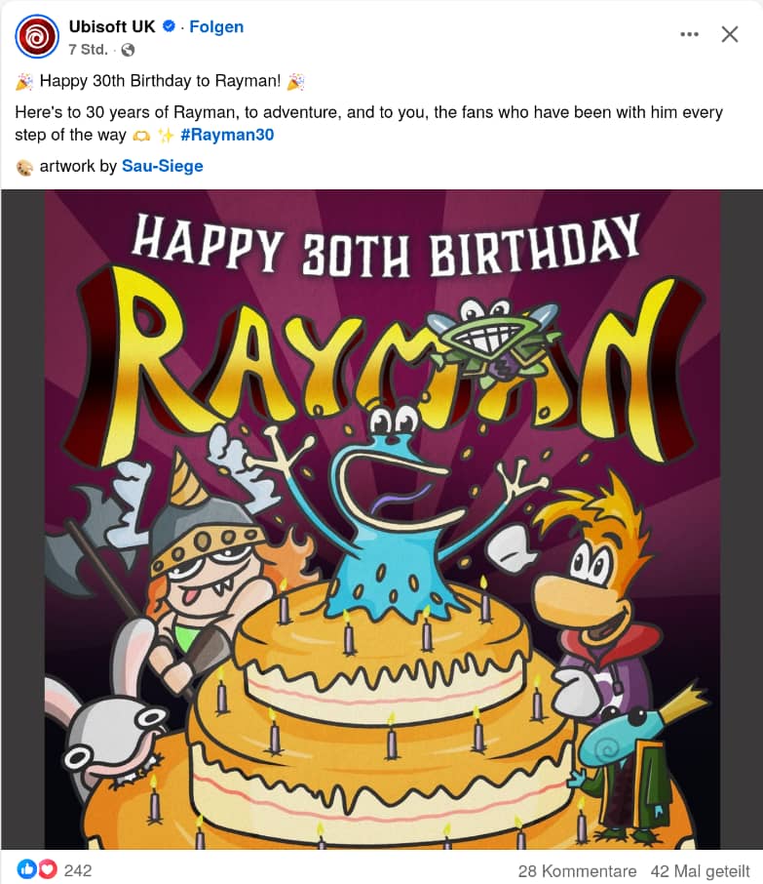View the '42 Mal geteilt' shares
Screen dimensions: 763x884
click(701, 870)
